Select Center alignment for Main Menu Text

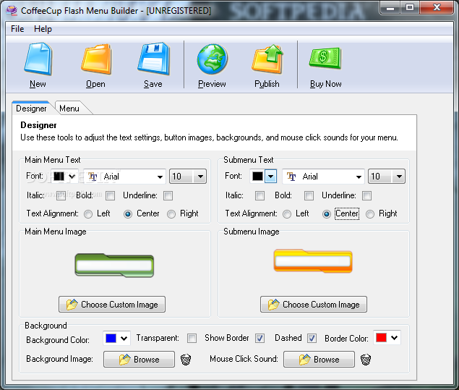coord(128,214)
